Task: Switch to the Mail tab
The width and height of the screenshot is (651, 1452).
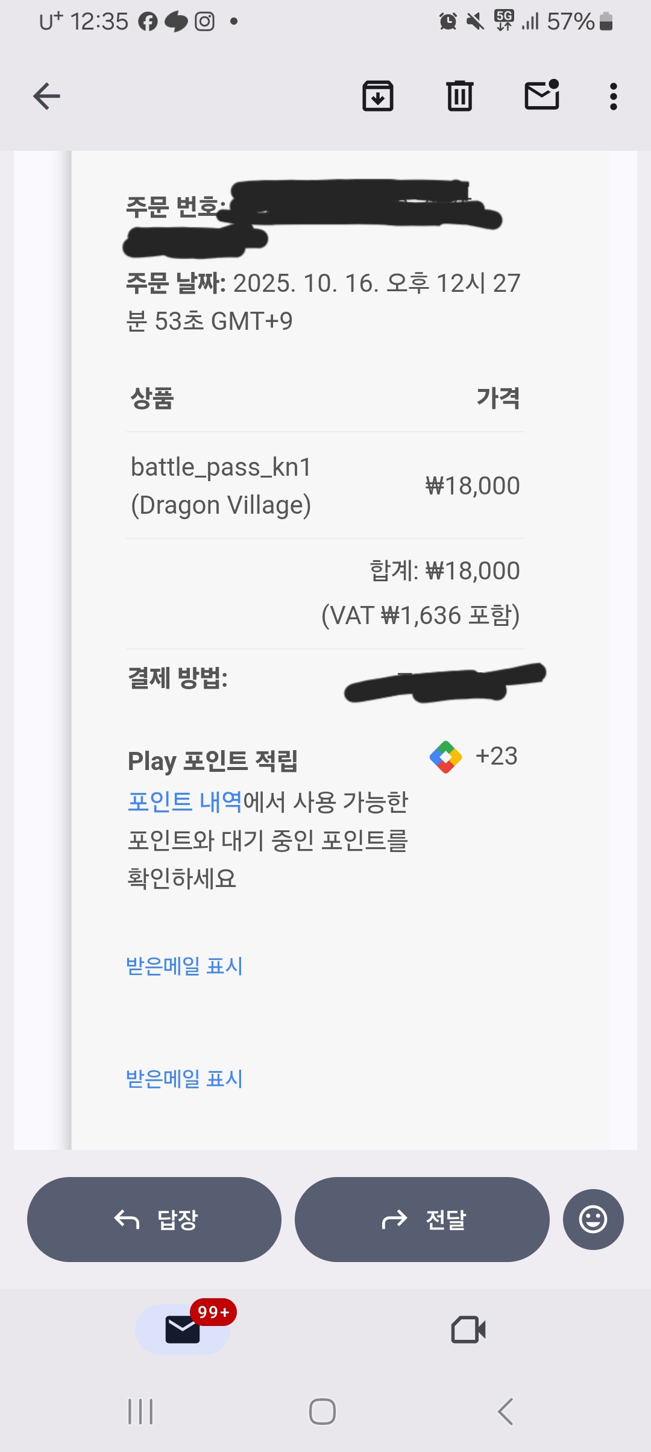Action: (183, 1330)
